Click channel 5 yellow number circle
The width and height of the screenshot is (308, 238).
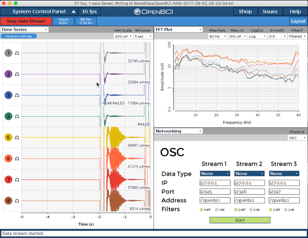[x=8, y=137]
